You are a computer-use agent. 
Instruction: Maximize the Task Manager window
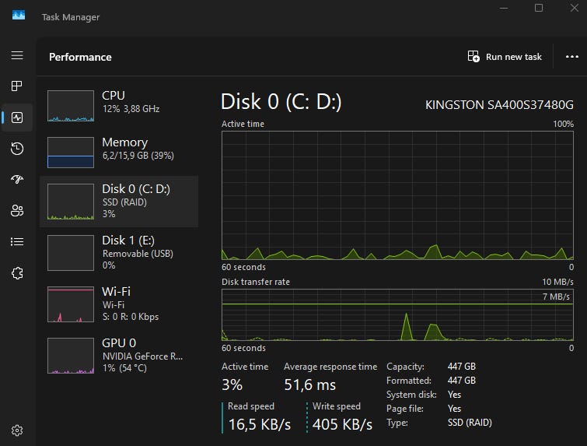point(539,8)
